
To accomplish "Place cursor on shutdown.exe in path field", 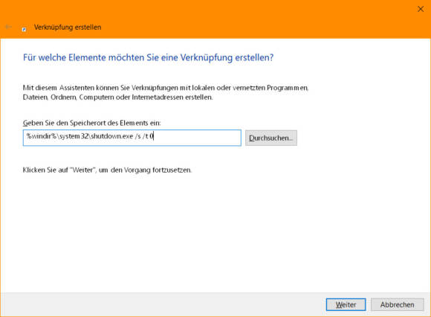I will point(112,136).
